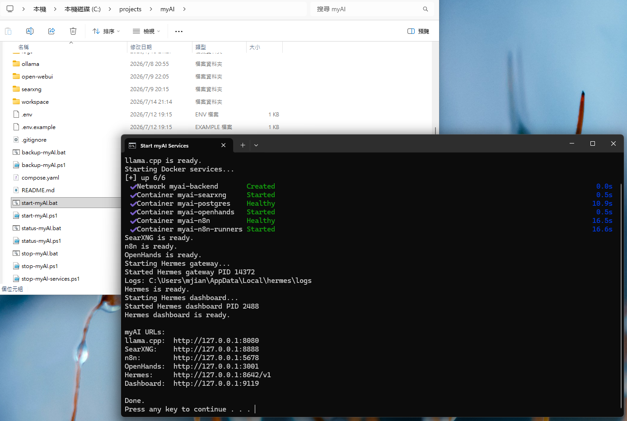Screen dimensions: 627x421
Task: Select backup-myAI.bat file icon
Action: pyautogui.click(x=16, y=152)
